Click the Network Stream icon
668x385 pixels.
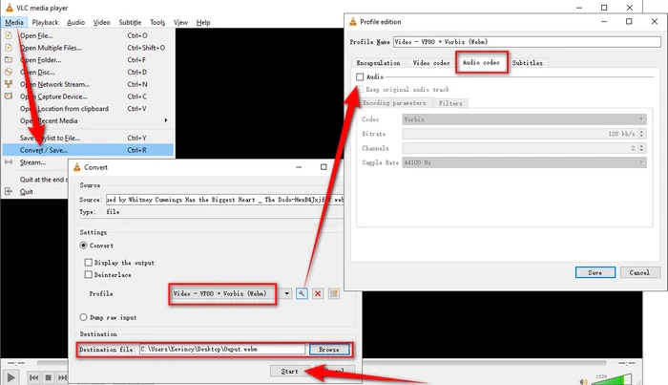9,84
